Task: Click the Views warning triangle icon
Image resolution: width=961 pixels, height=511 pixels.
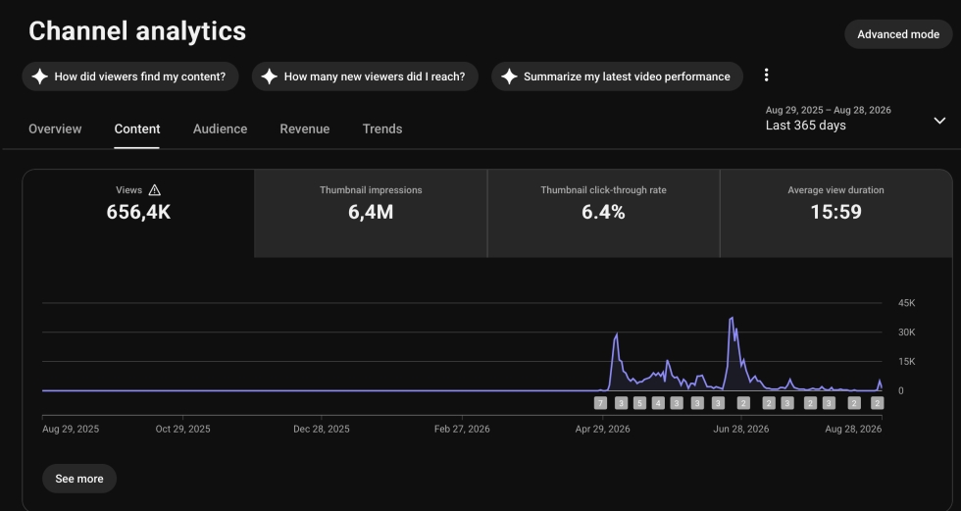Action: 155,190
